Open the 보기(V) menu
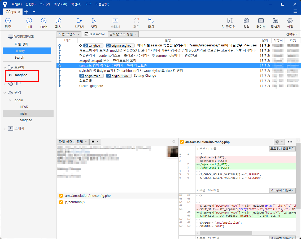This screenshot has width=301, height=239. pyautogui.click(x=45, y=4)
